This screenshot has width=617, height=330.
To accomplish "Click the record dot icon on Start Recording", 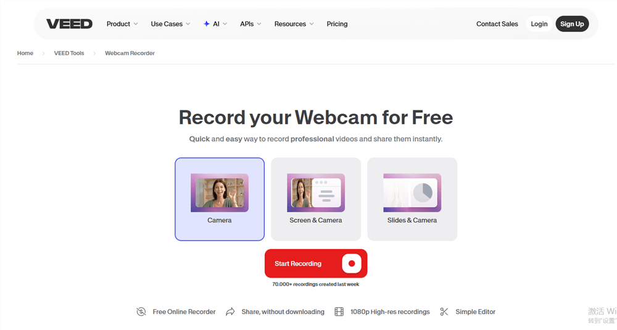I will click(x=352, y=263).
